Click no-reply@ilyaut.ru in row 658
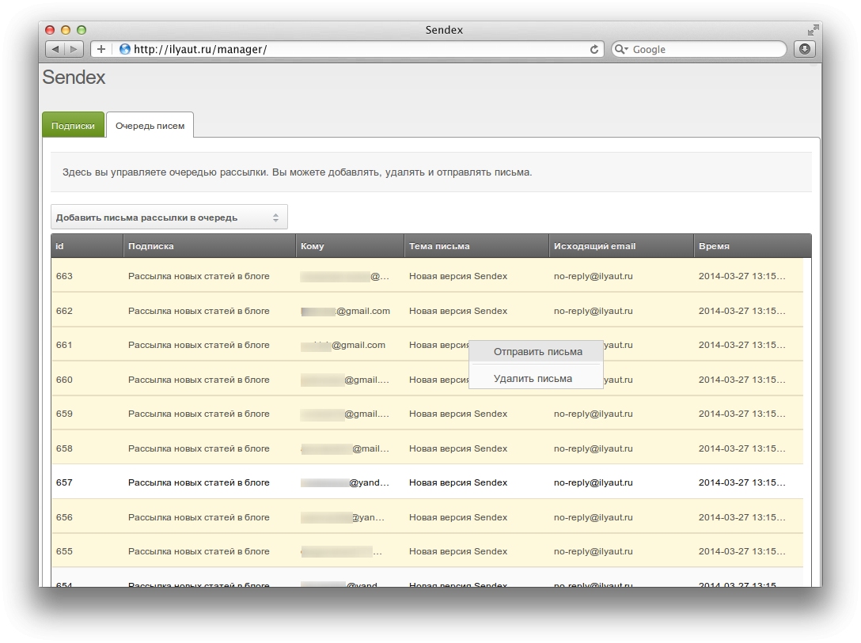Screen dimensions: 861x643 coord(593,448)
